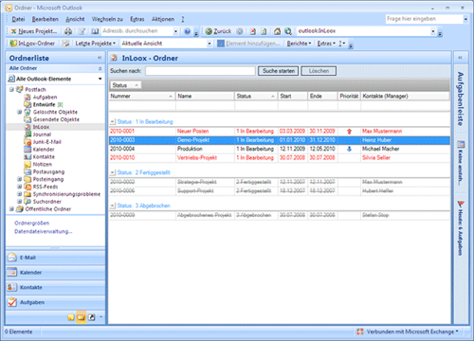
Task: Select the Gesendete Objekte folder
Action: click(x=56, y=119)
